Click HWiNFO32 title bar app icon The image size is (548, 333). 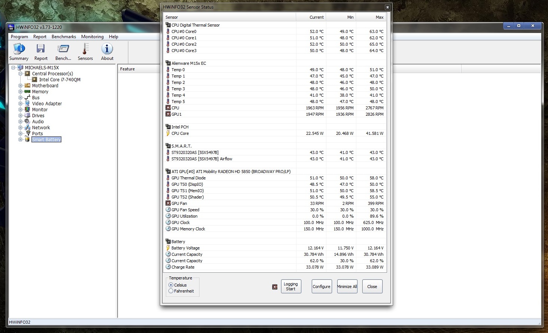(x=11, y=27)
